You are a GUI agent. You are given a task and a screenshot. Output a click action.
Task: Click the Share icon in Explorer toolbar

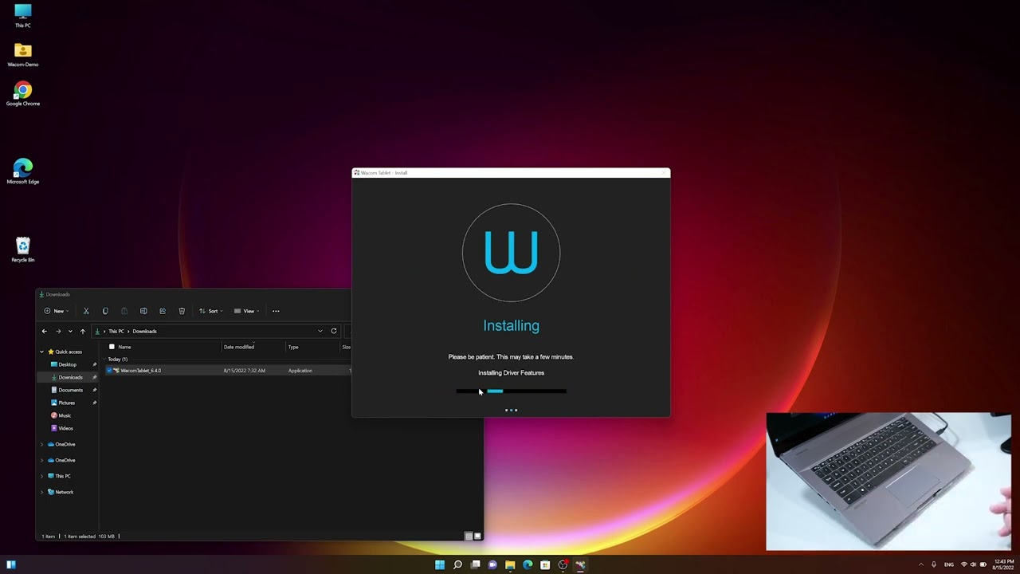[163, 311]
